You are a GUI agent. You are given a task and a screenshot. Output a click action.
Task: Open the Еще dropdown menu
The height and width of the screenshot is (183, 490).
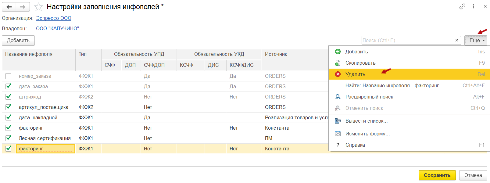click(x=476, y=40)
